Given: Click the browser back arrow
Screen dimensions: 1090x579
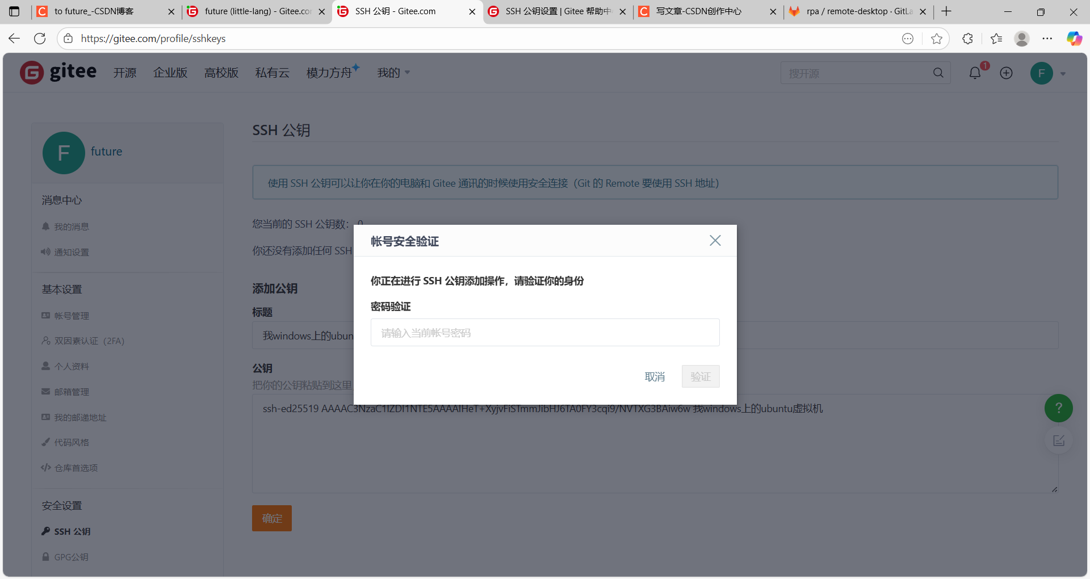Looking at the screenshot, I should 14,39.
